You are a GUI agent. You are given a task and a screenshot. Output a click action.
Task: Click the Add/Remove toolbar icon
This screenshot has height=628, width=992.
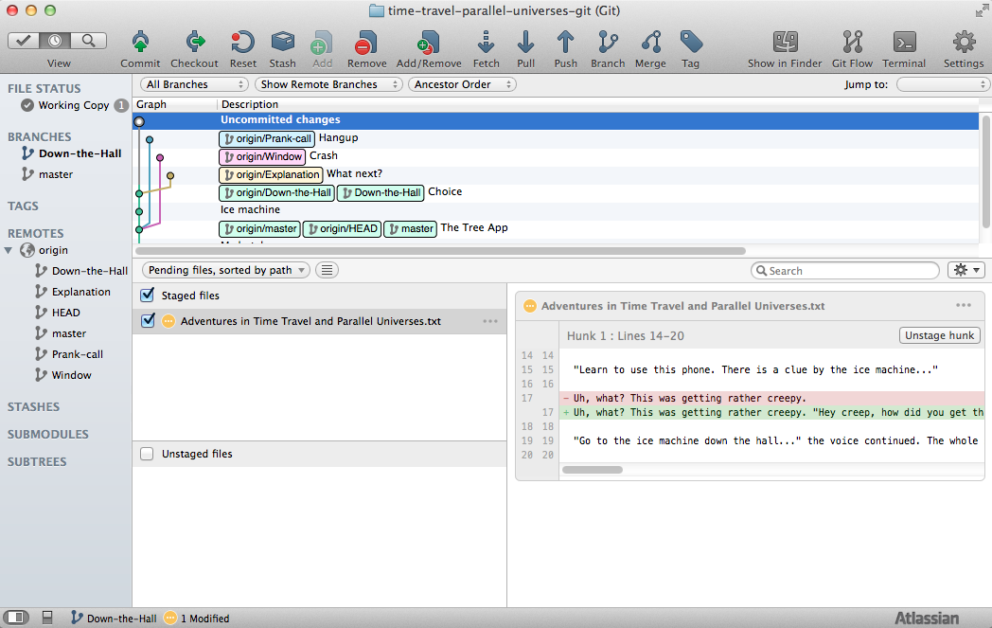tap(428, 43)
